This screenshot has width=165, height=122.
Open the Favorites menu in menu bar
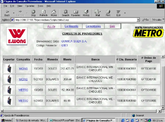tap(30, 6)
